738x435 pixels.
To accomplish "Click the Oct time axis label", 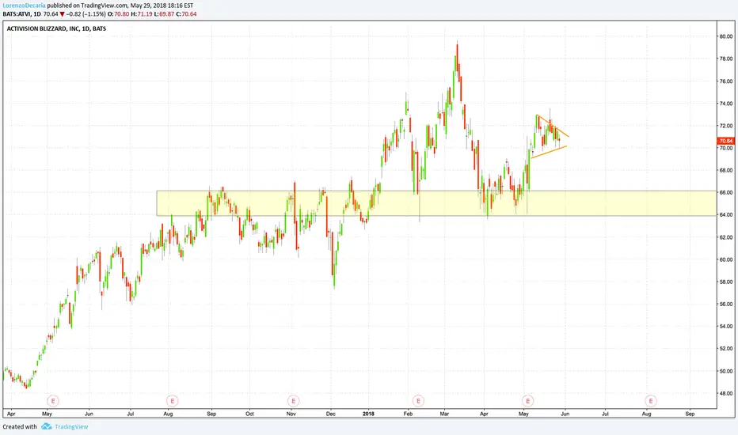I will pyautogui.click(x=250, y=414).
